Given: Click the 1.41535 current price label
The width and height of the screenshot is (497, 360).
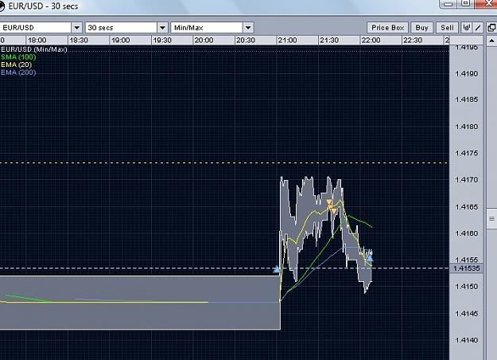Looking at the screenshot, I should point(466,268).
